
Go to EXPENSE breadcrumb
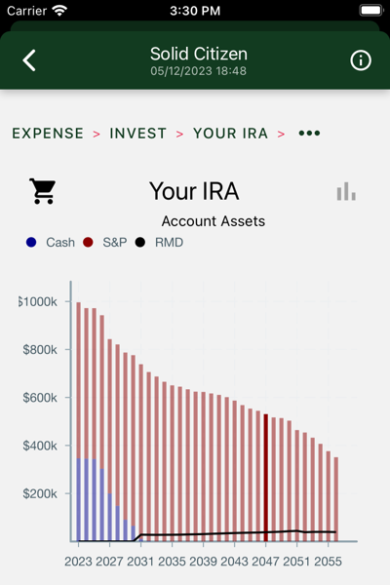tap(48, 134)
